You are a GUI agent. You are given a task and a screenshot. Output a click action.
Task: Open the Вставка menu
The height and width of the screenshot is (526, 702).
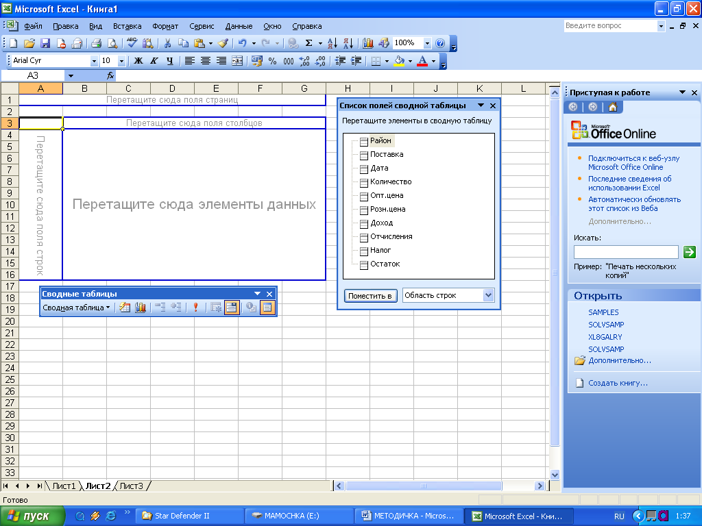coord(127,26)
